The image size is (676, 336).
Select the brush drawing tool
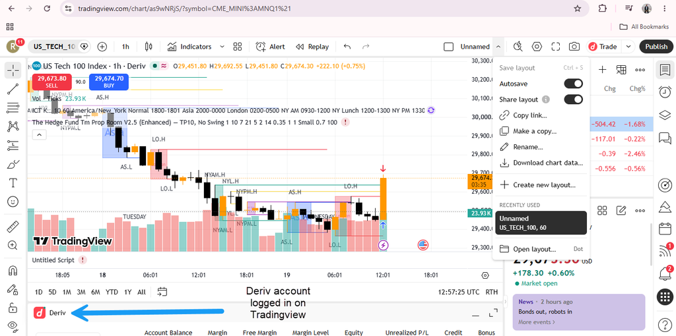13,164
